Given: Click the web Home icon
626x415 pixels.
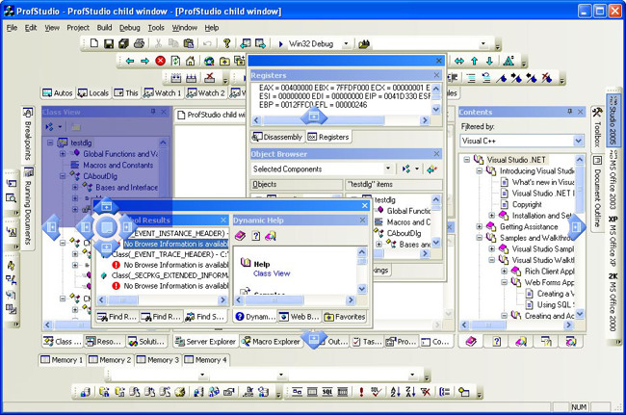Looking at the screenshot, I should (191, 61).
